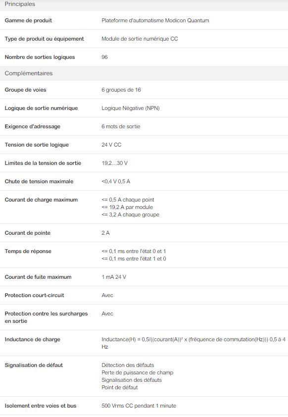Click the Nombre de sorties logiques row
288x417 pixels.
coord(144,57)
